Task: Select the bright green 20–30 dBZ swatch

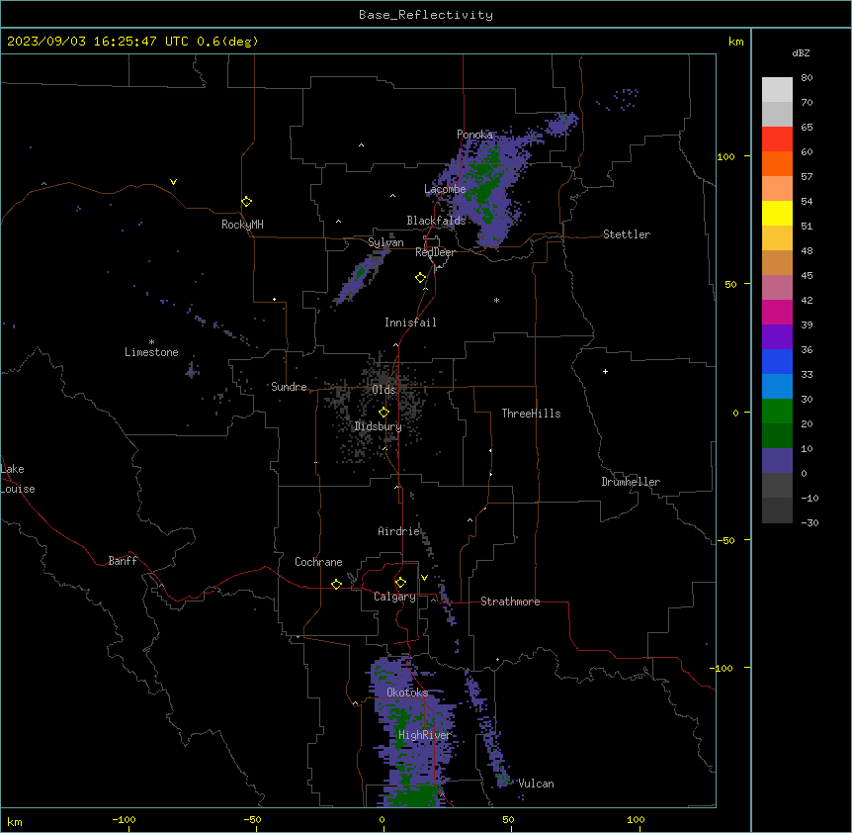Action: 777,412
